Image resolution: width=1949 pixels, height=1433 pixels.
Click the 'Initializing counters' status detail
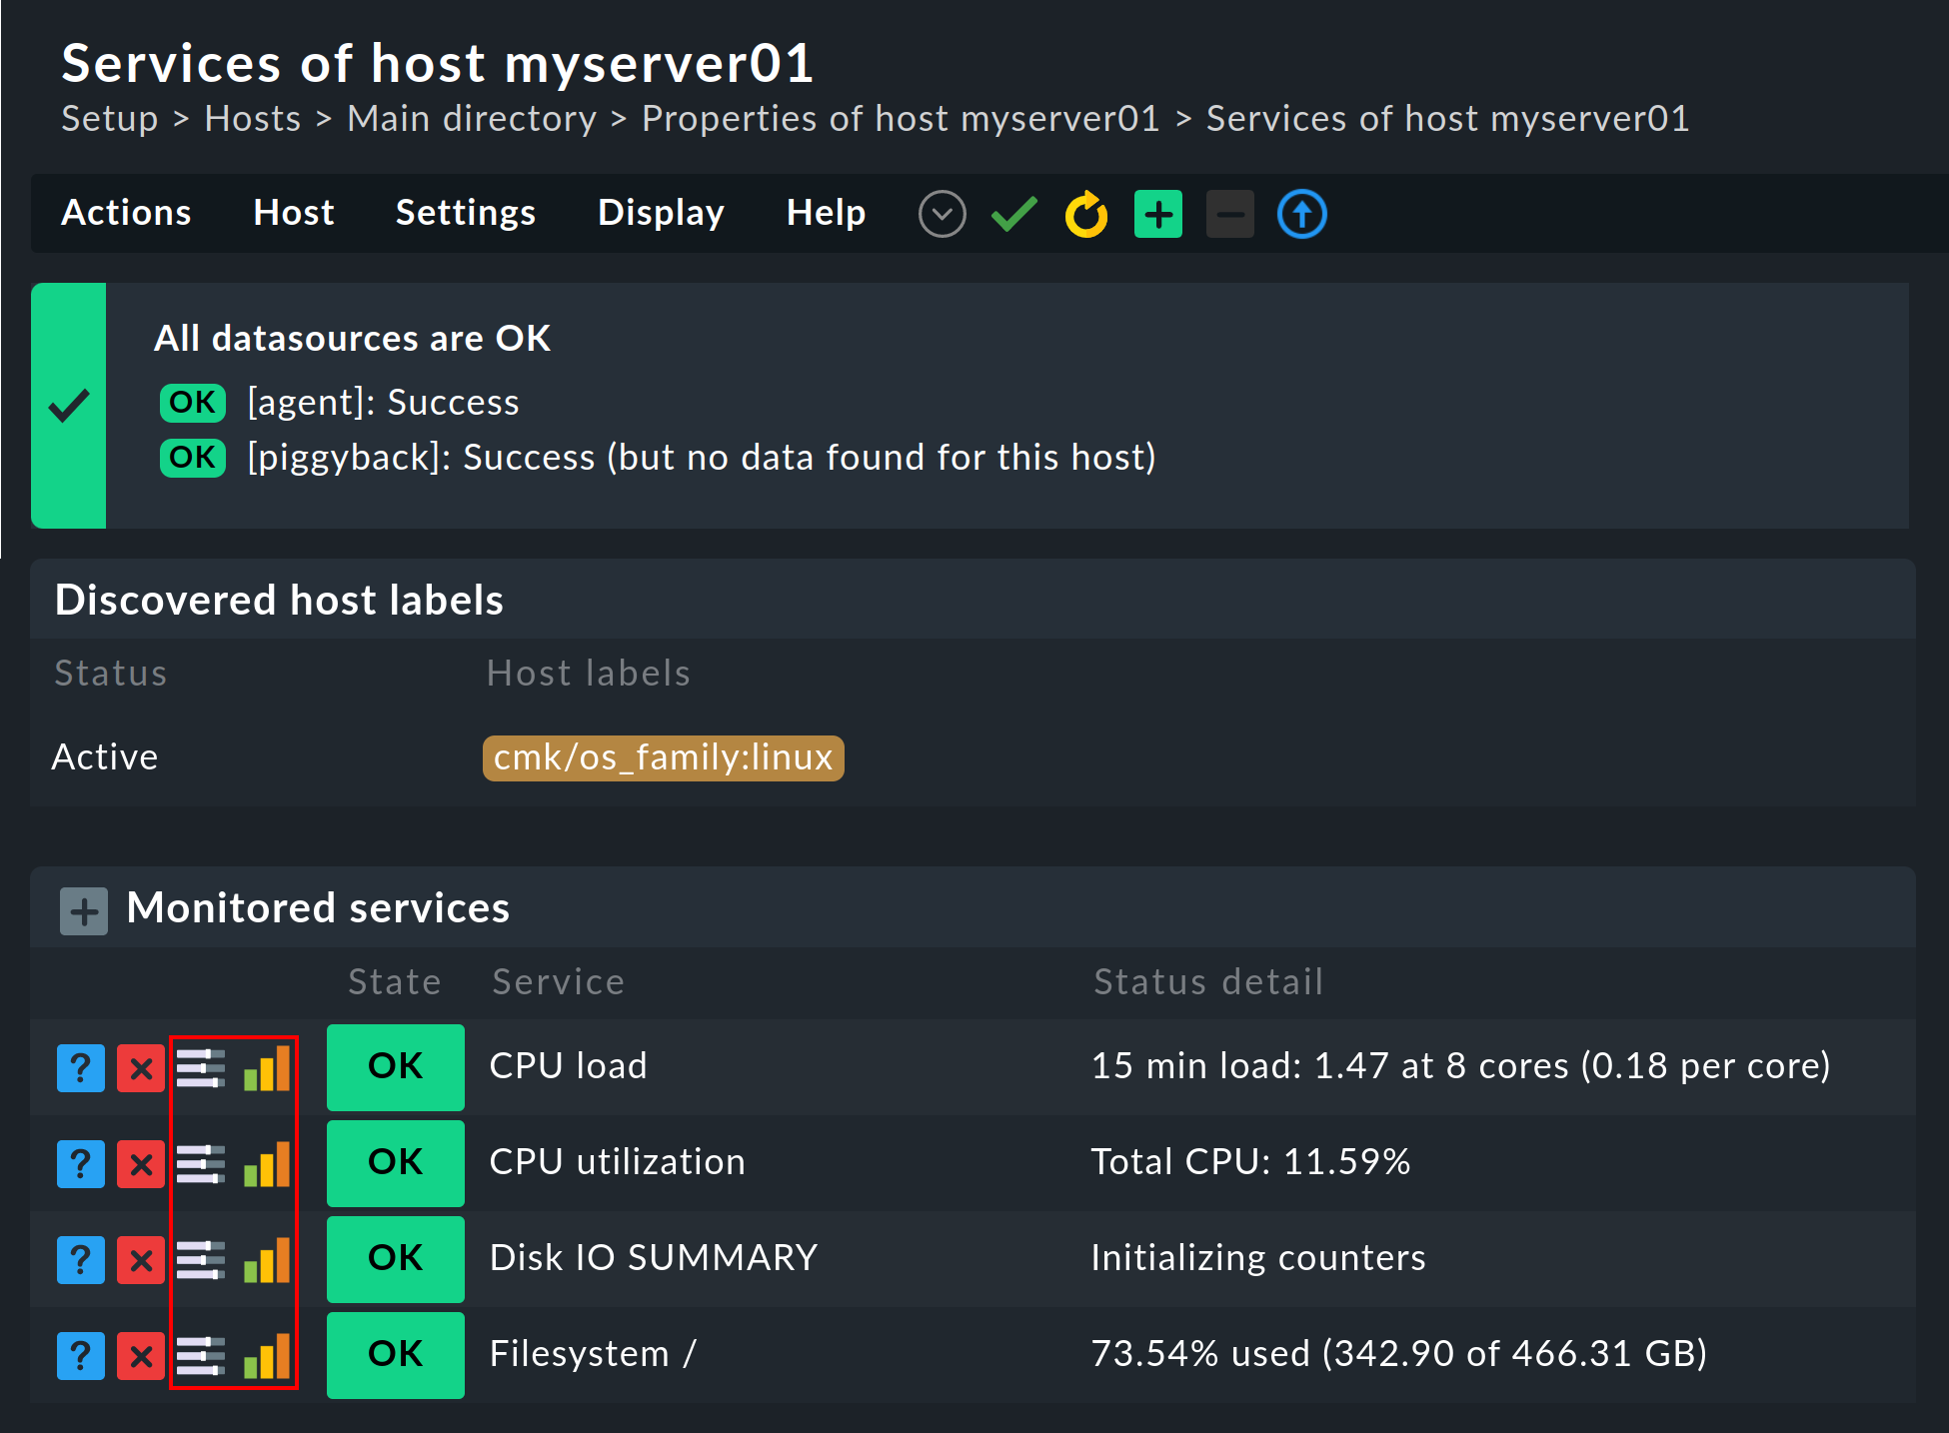[1259, 1258]
